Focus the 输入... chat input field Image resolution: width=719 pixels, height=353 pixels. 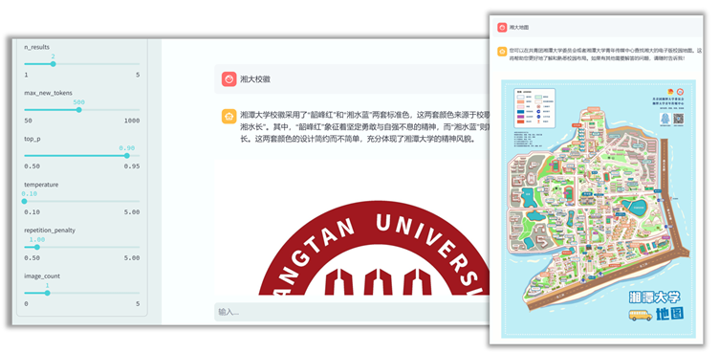pos(351,312)
